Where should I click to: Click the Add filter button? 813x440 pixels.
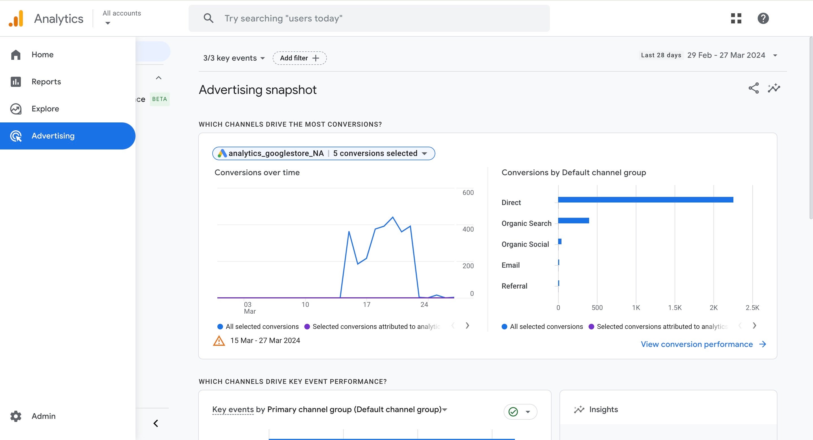[x=299, y=58]
